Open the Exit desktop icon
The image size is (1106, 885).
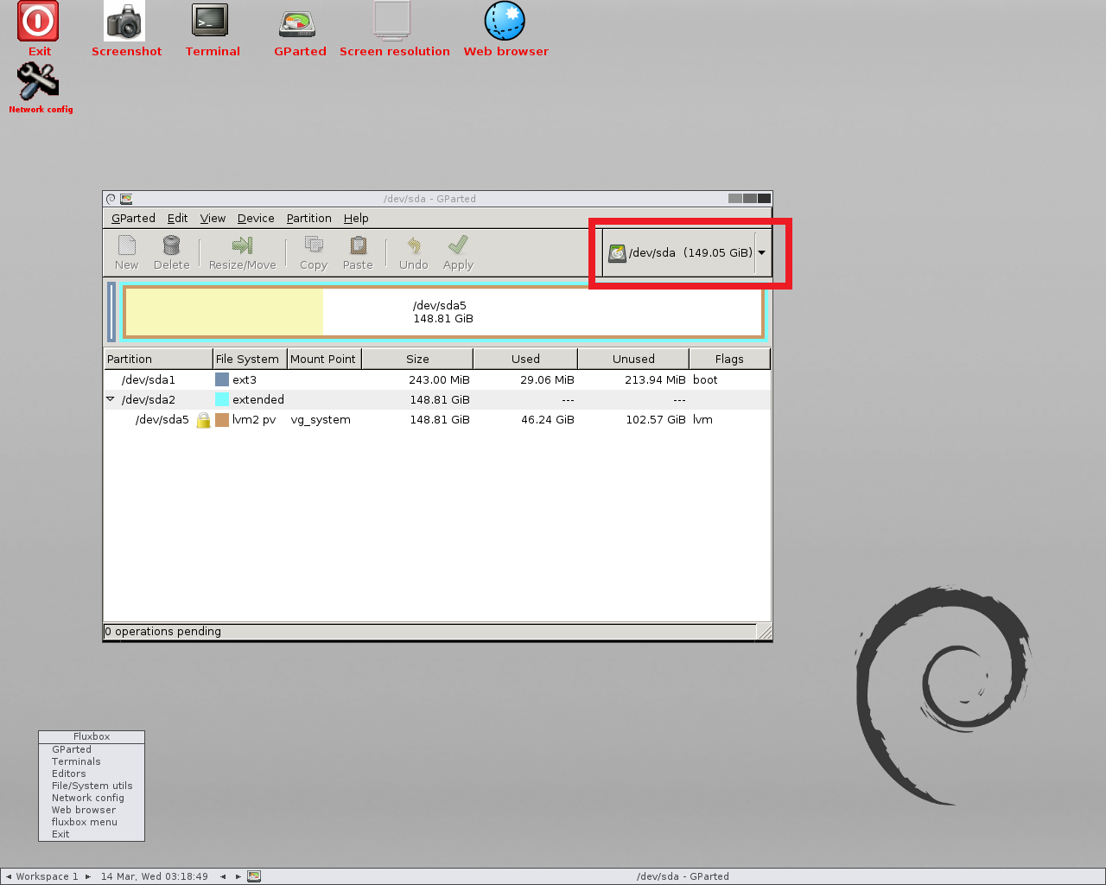(x=38, y=22)
